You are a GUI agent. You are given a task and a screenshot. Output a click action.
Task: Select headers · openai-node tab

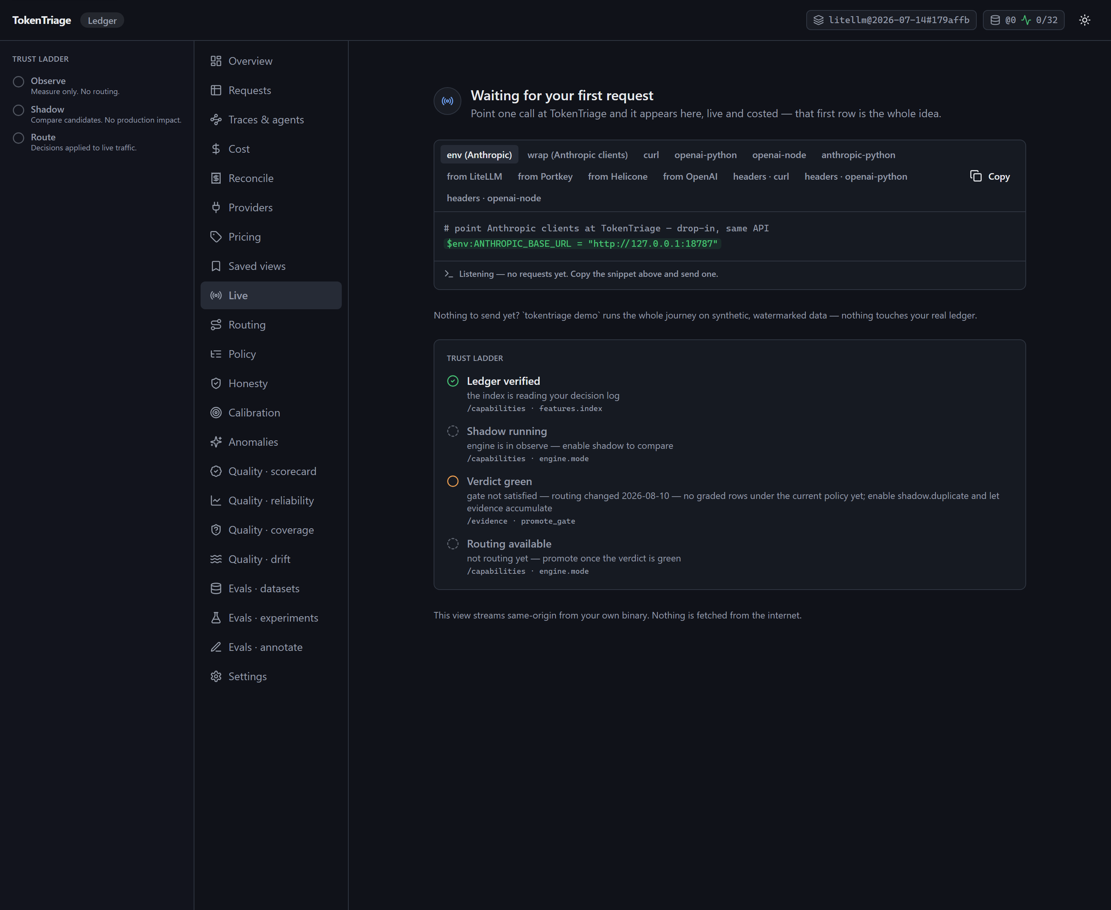(493, 198)
